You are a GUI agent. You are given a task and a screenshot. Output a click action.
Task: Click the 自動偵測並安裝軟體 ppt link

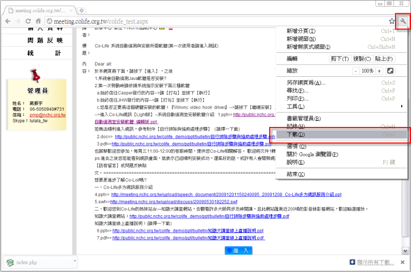tap(126, 122)
